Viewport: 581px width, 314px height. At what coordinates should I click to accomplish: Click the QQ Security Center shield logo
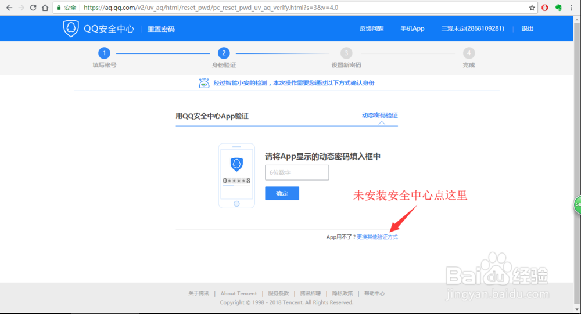[71, 28]
